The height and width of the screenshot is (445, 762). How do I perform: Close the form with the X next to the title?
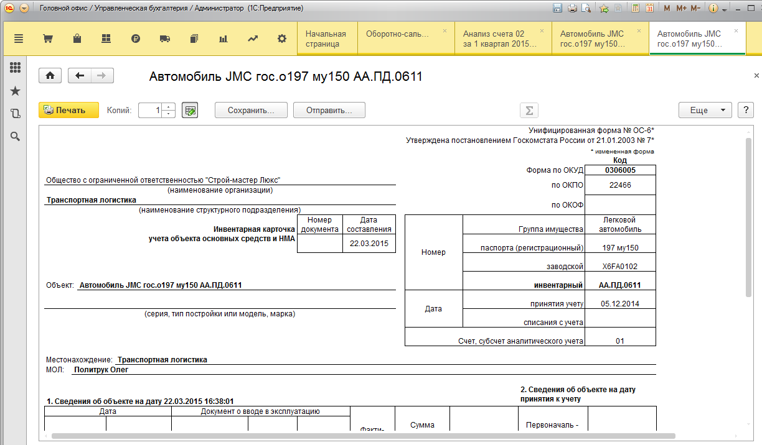[756, 75]
